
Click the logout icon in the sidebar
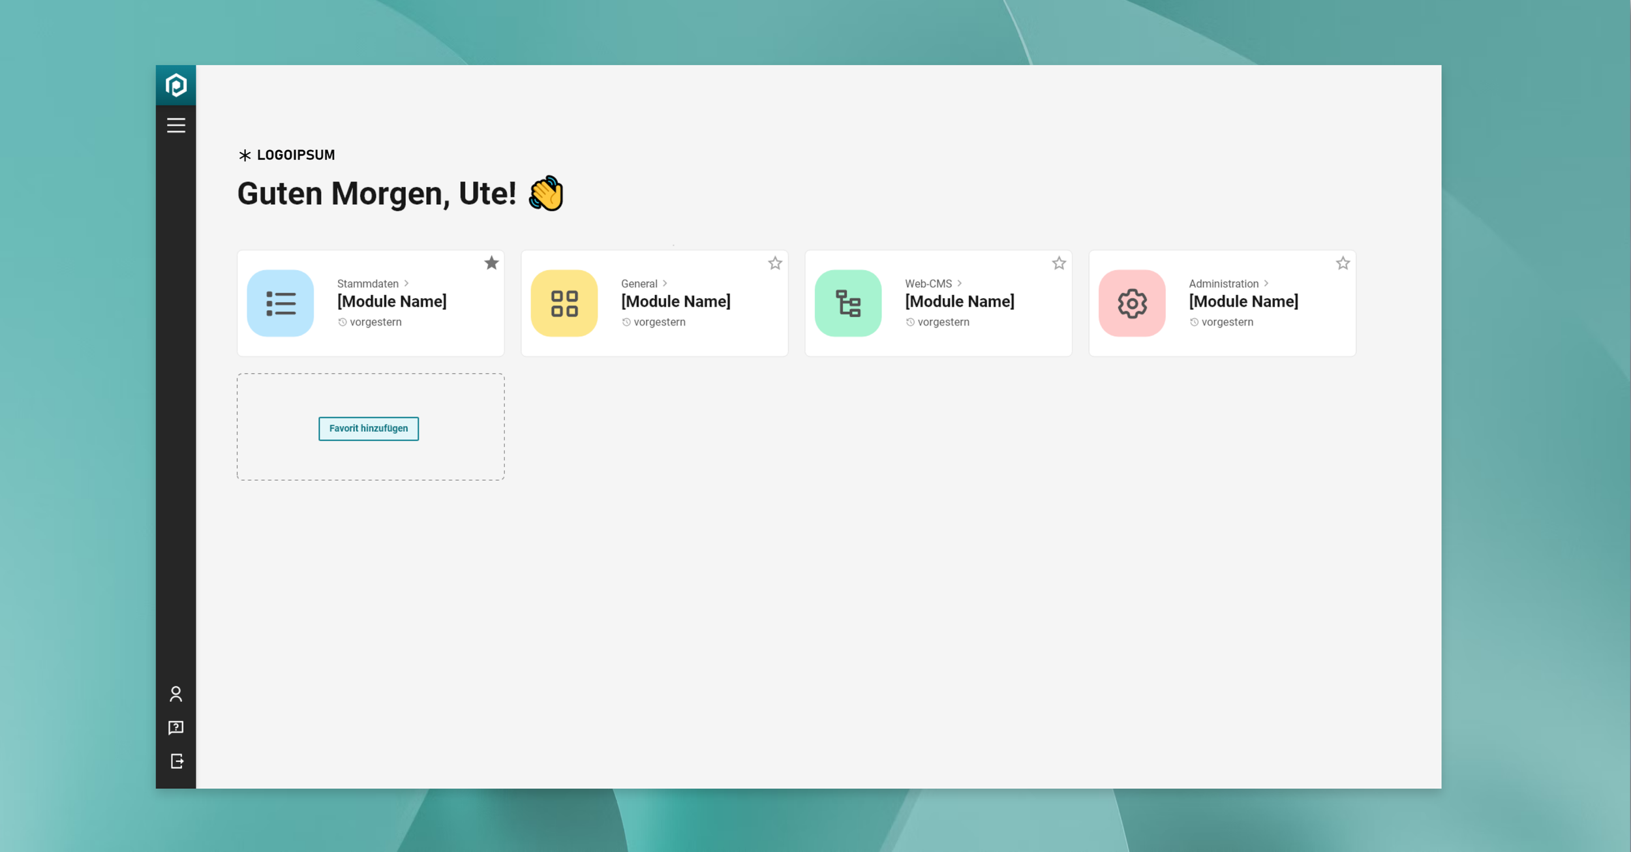pyautogui.click(x=176, y=761)
